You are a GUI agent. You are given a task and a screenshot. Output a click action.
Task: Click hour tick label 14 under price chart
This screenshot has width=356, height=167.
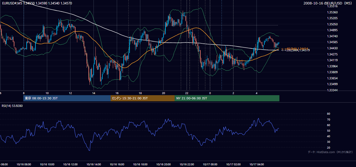[x=94, y=93]
